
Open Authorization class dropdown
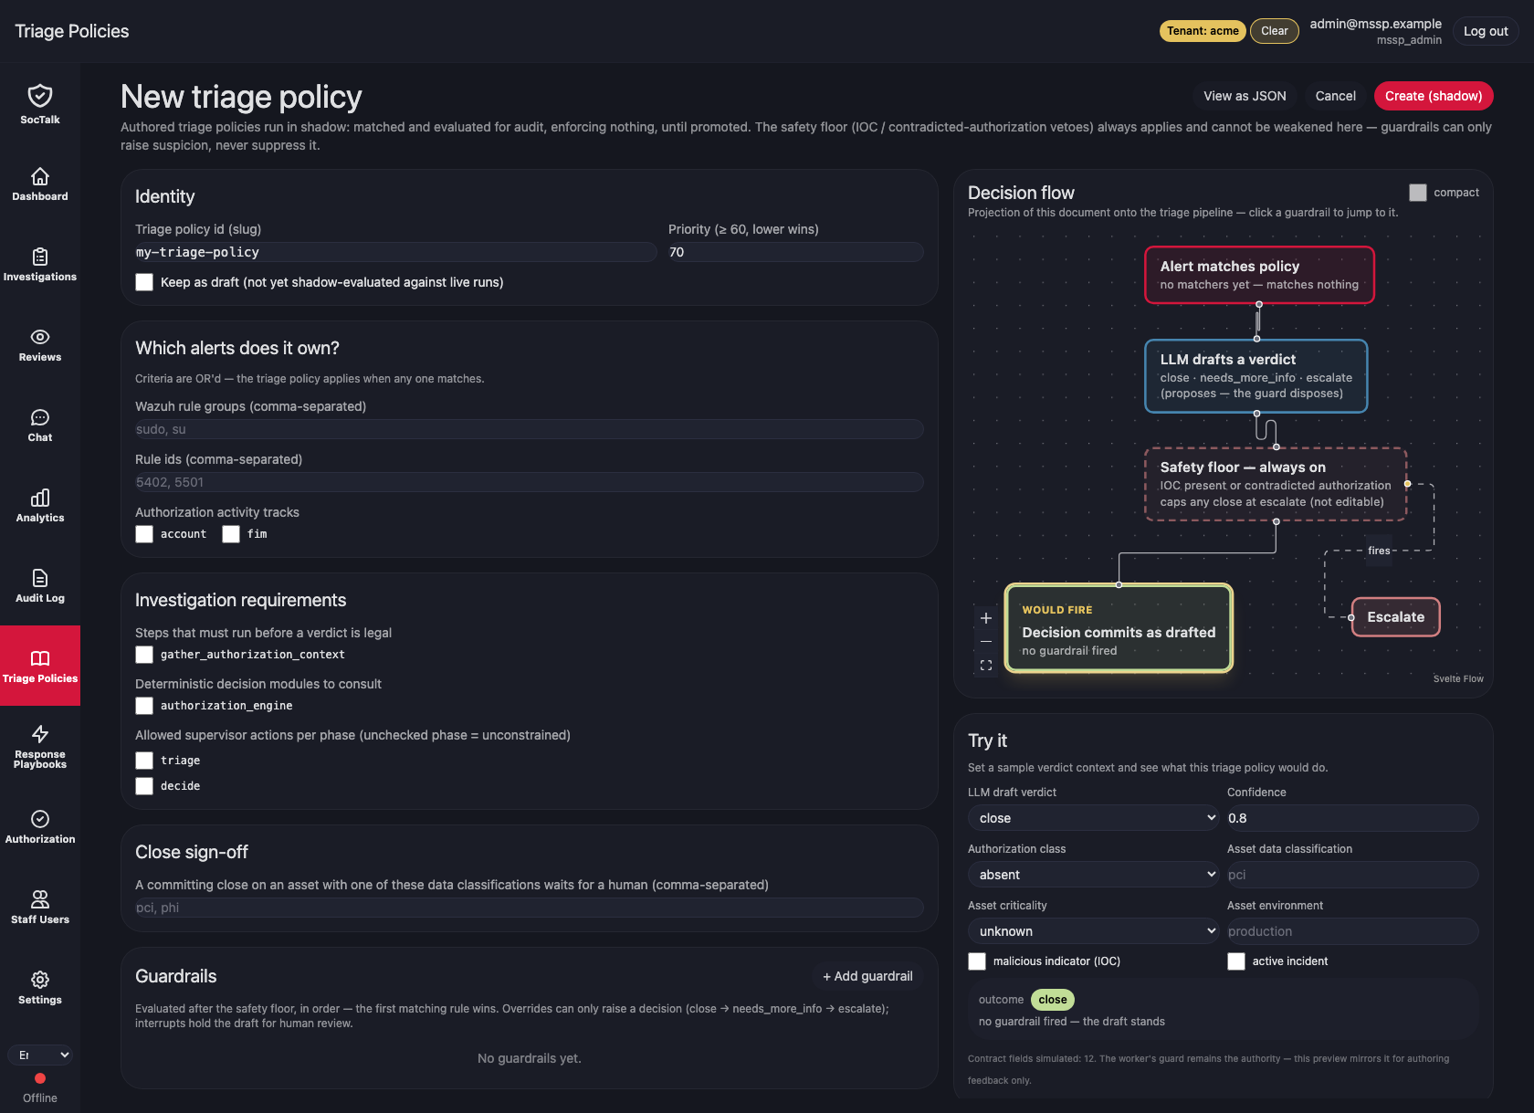pos(1094,875)
